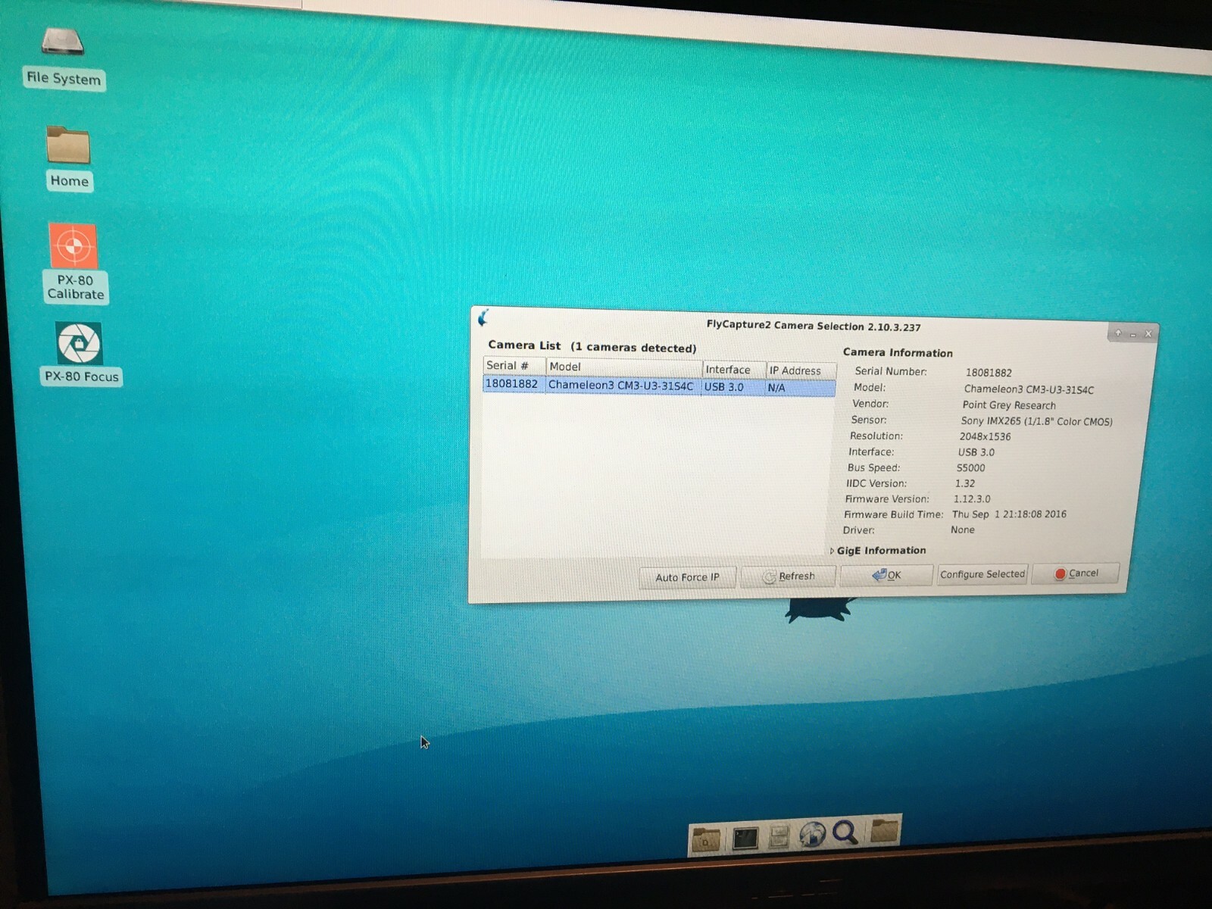
Task: Open the plain folder at the dock's right end
Action: pyautogui.click(x=883, y=830)
